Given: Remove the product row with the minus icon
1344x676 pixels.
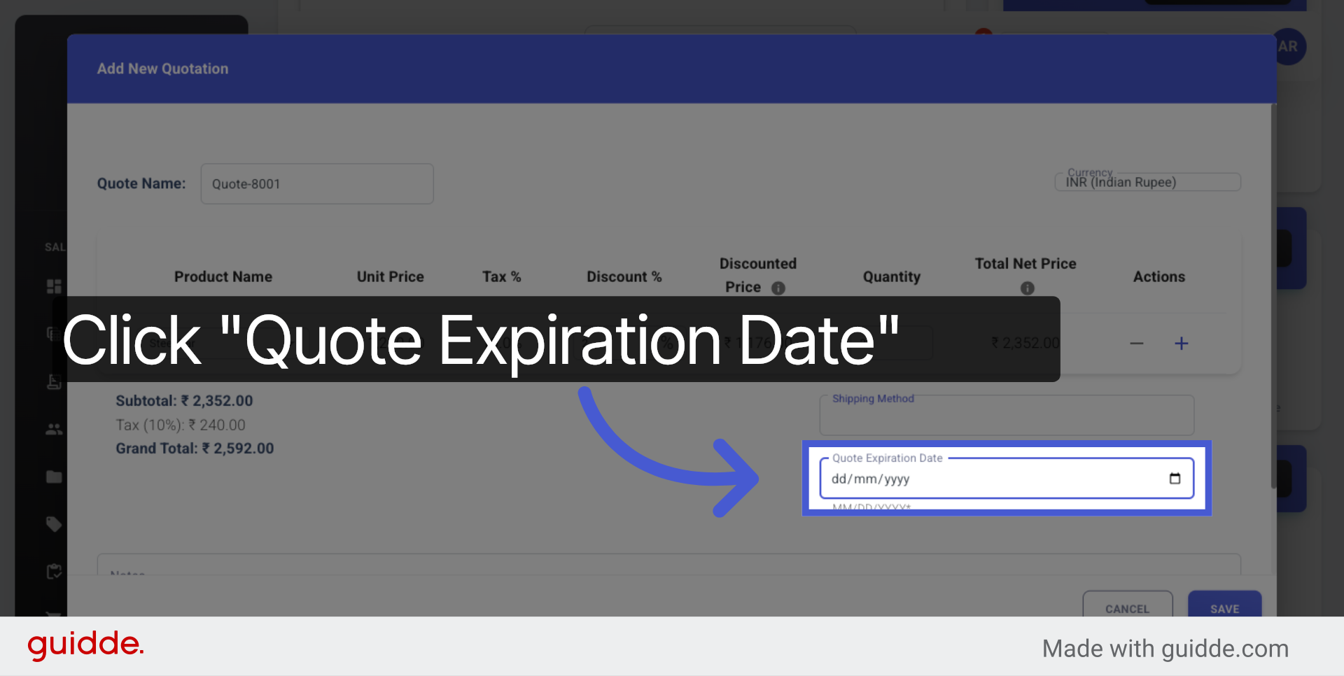Looking at the screenshot, I should [x=1137, y=343].
